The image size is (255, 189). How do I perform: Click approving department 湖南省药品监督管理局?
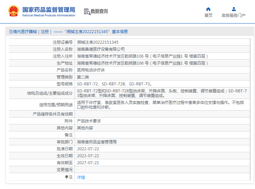[97, 142]
